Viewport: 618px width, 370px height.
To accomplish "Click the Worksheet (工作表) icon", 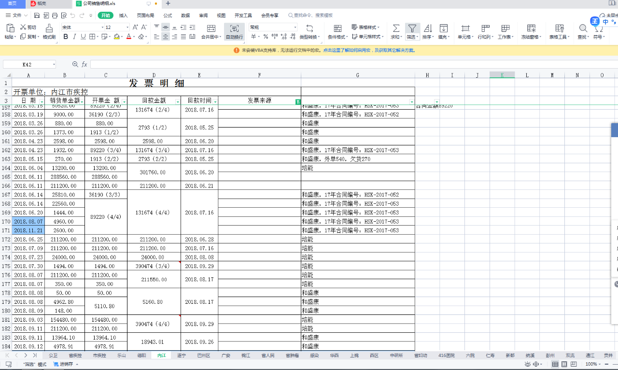I will [x=506, y=28].
